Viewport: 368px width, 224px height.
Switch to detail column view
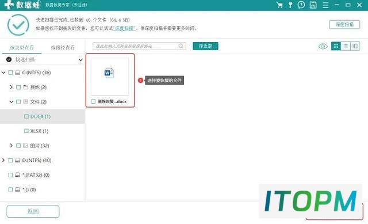(355, 46)
